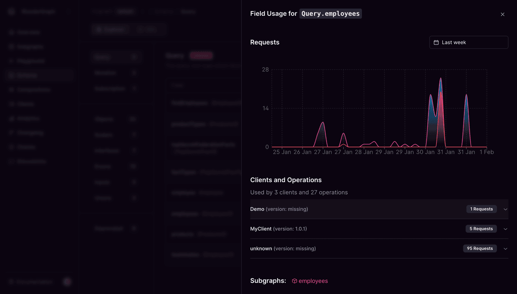Viewport: 517px width, 294px height.
Task: Click the cube icon beside employees subgraph
Action: coord(294,281)
